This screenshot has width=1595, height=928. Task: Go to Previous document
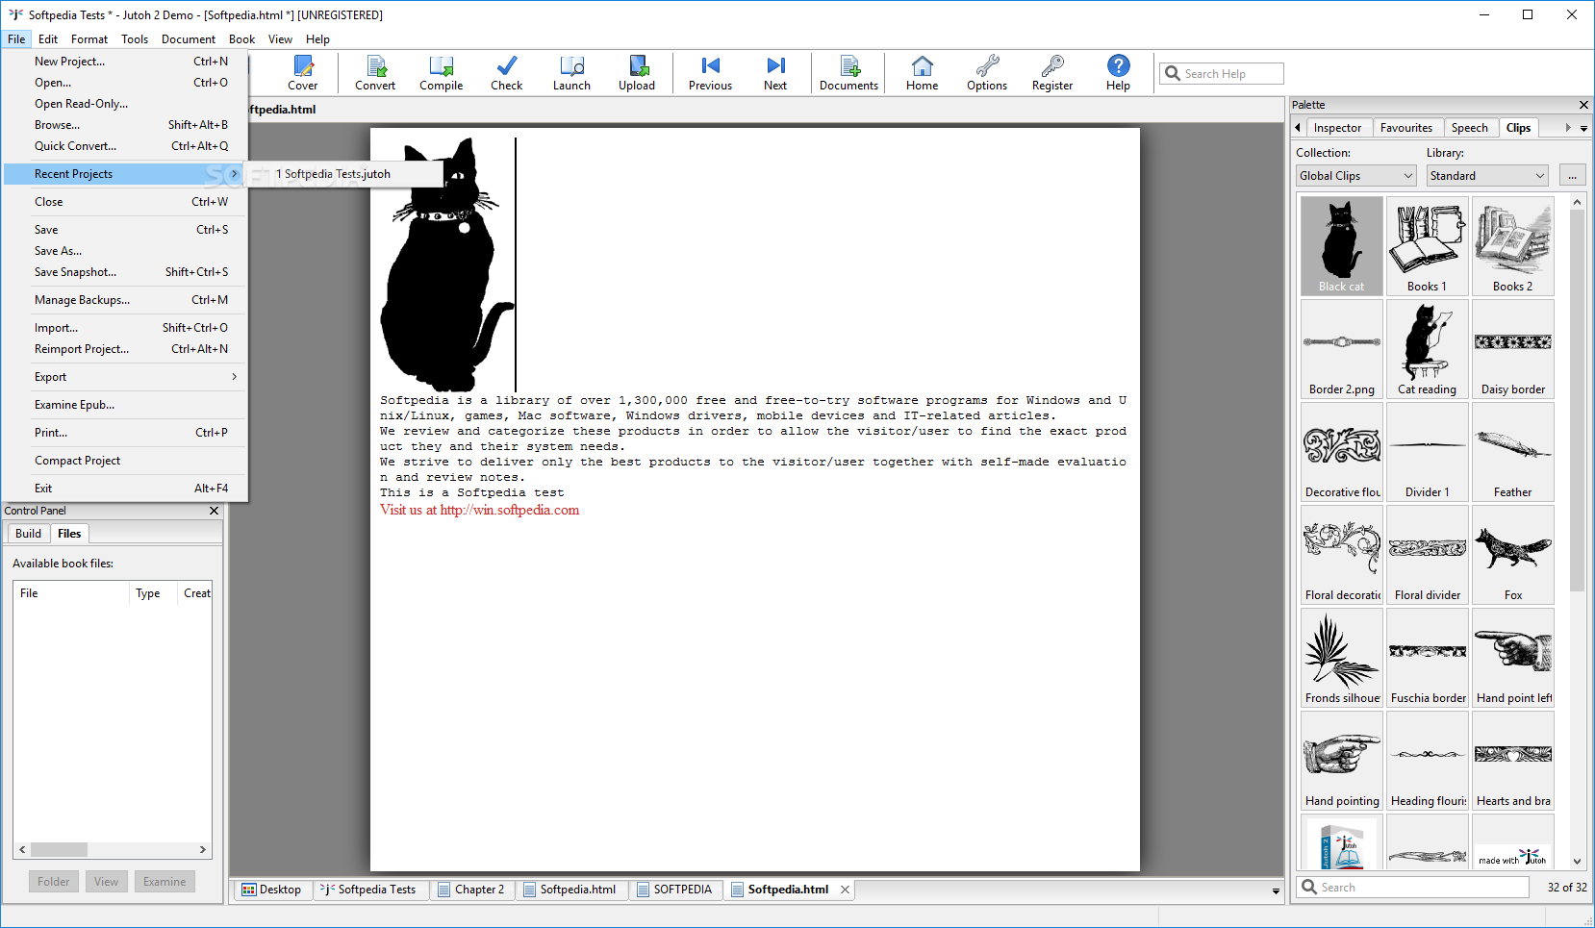[710, 73]
